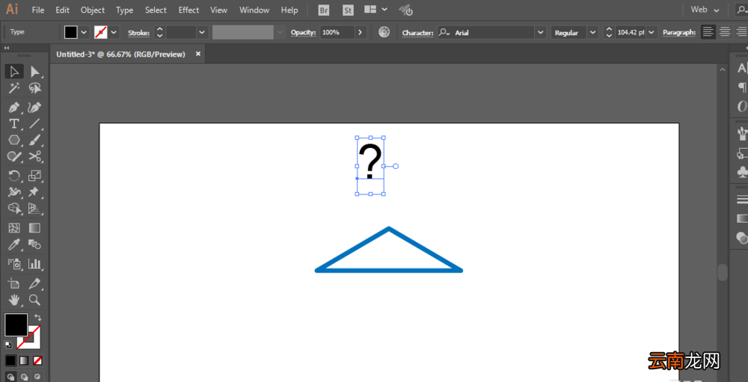Launch Adobe Bridge

324,10
